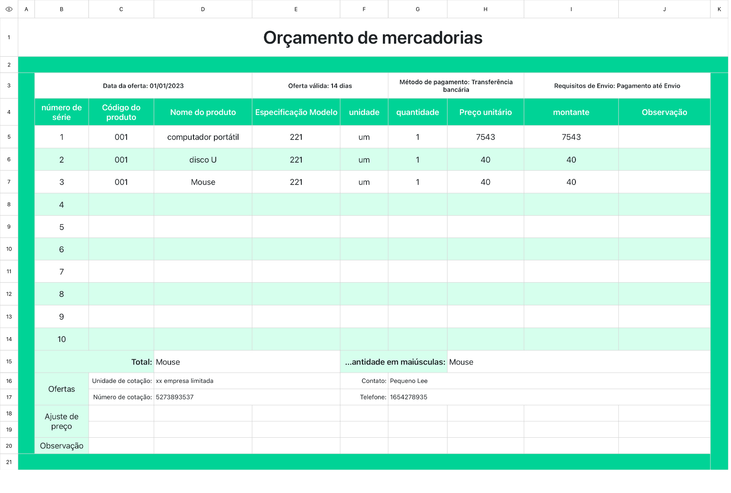
Task: Click the 'Ofertas' merged cell
Action: (62, 389)
